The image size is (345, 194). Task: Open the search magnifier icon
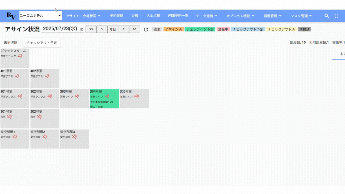[x=326, y=16]
